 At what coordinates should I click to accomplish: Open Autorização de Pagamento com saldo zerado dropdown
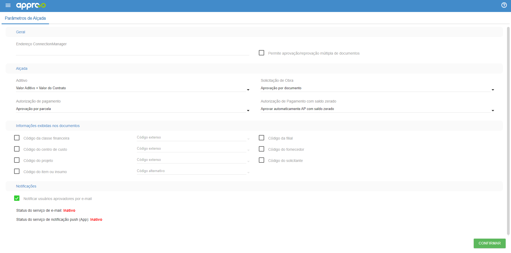pos(377,109)
